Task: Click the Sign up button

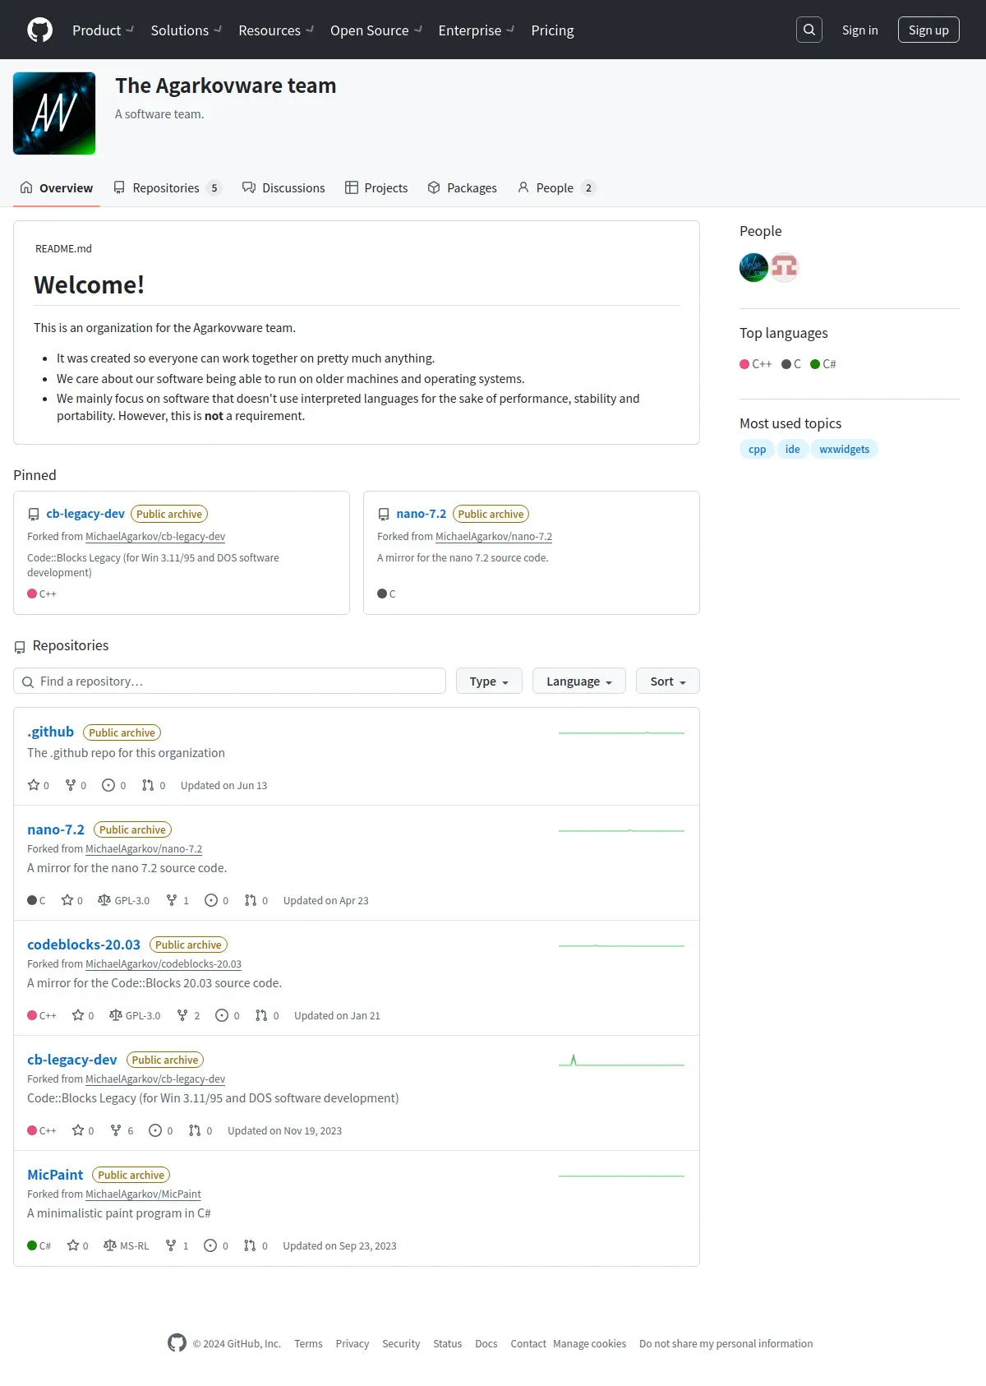Action: (x=928, y=30)
